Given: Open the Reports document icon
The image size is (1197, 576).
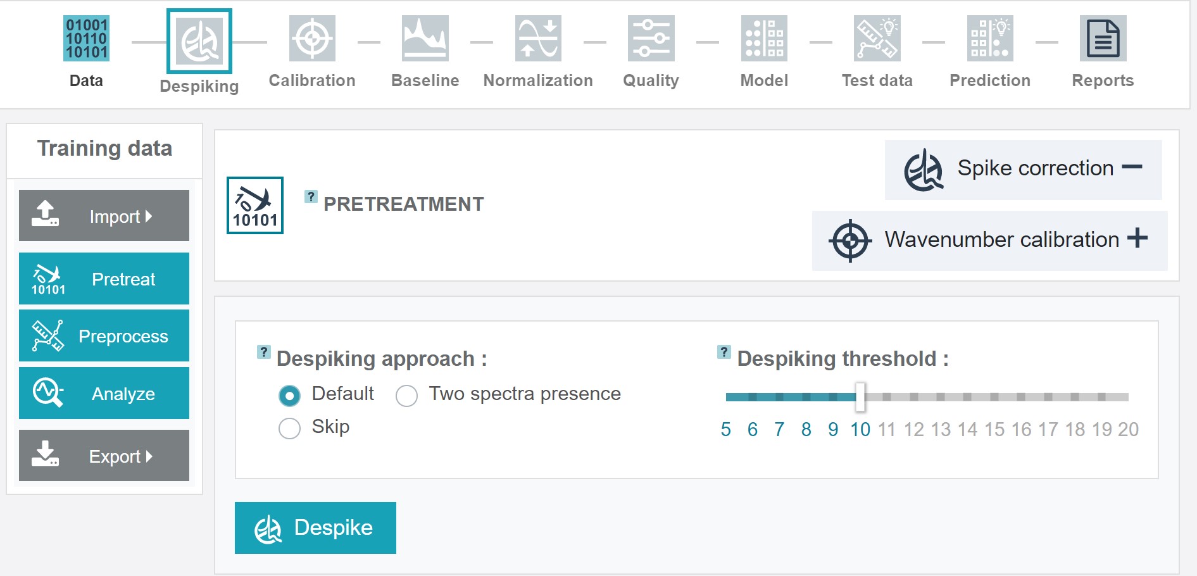Looking at the screenshot, I should point(1103,39).
